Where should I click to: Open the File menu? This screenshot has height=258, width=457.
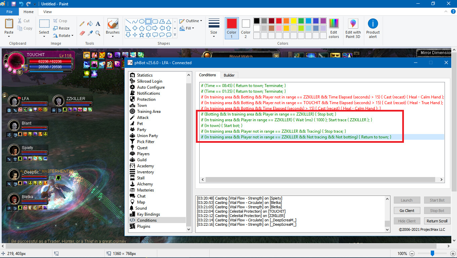pos(9,12)
